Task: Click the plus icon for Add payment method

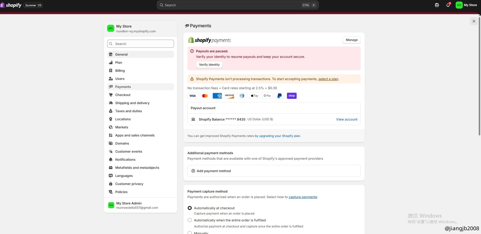Action: click(x=193, y=171)
